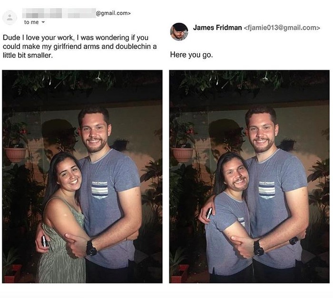Click the James Fridman sender name
333x298 pixels.
217,28
